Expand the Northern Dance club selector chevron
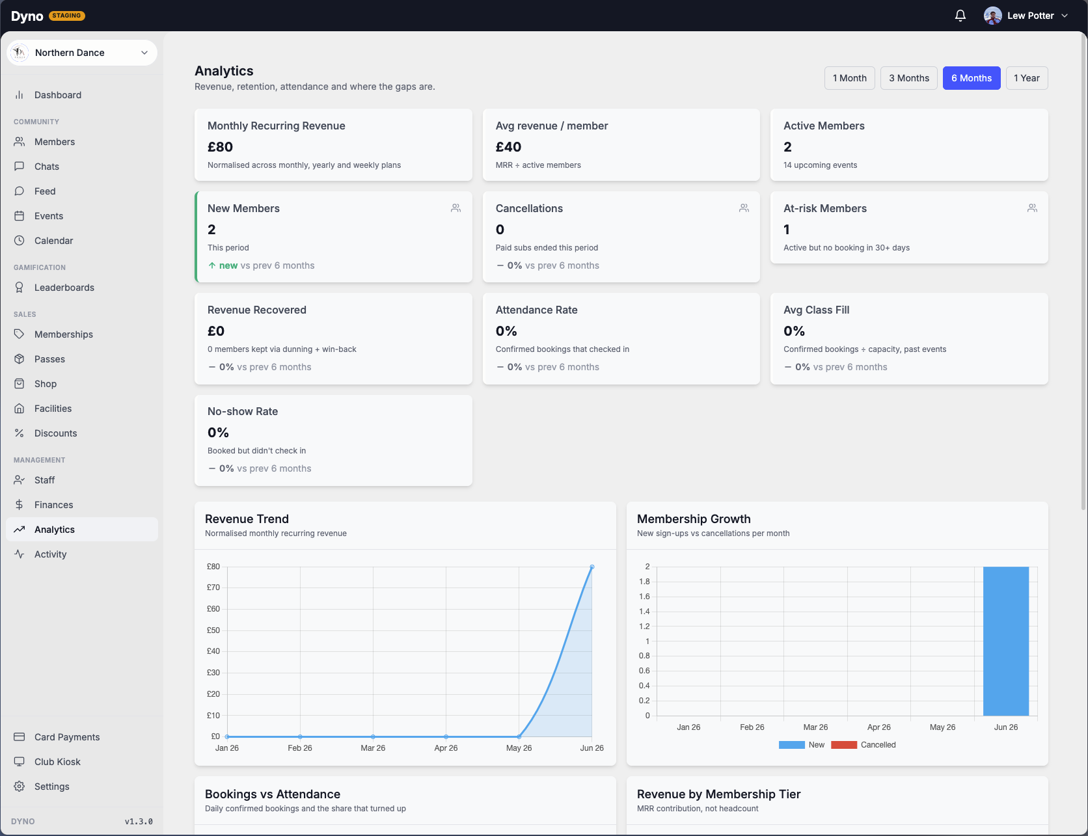This screenshot has width=1088, height=836. point(144,53)
